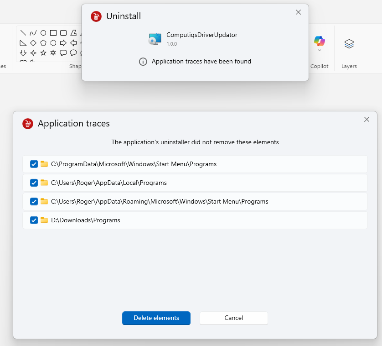This screenshot has height=346, width=382.
Task: Click folder icon of AppData\Local\Programs row
Action: pyautogui.click(x=44, y=183)
